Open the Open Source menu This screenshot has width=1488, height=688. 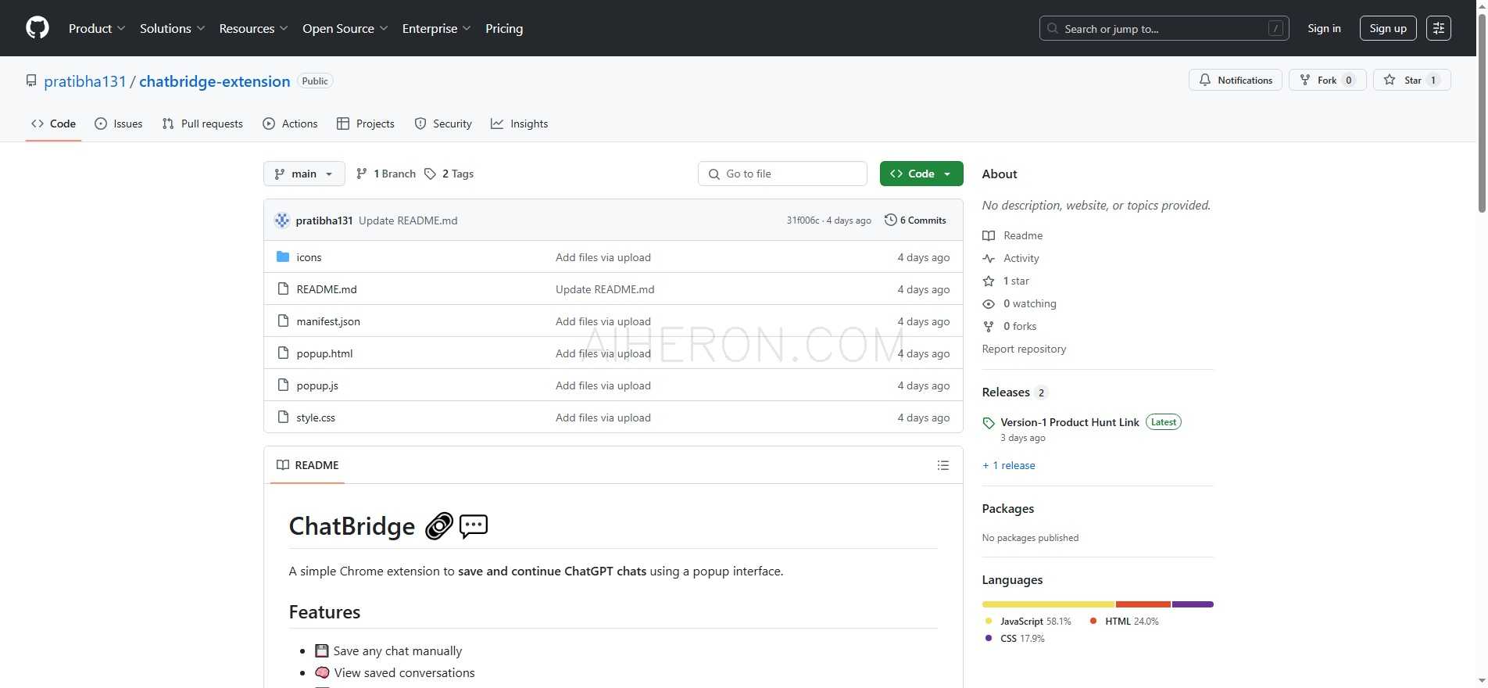345,28
